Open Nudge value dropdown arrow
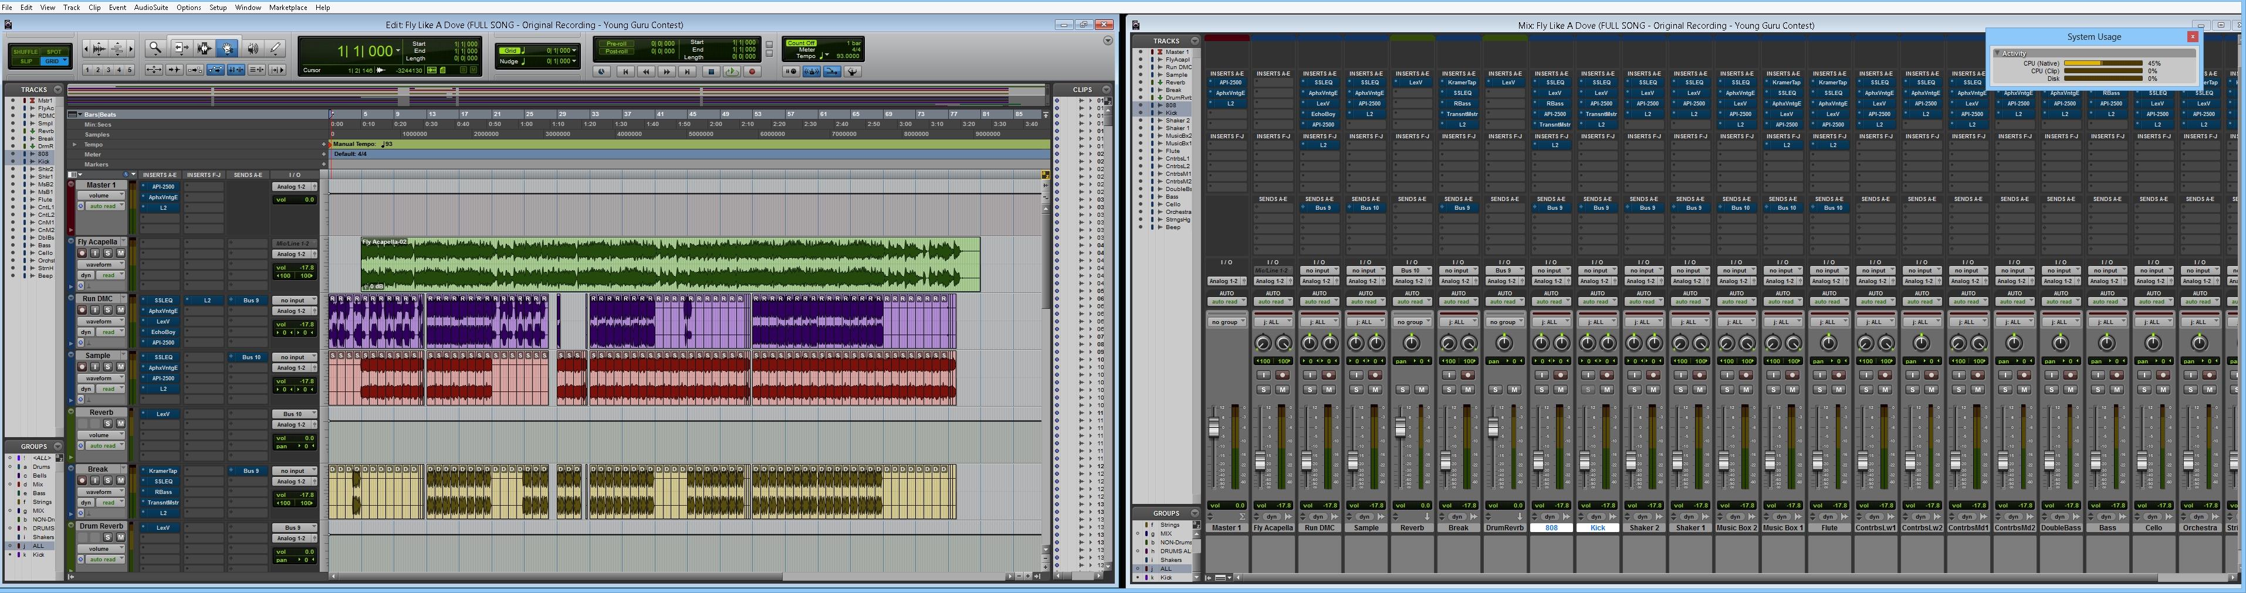Image resolution: width=2246 pixels, height=593 pixels. (x=574, y=61)
